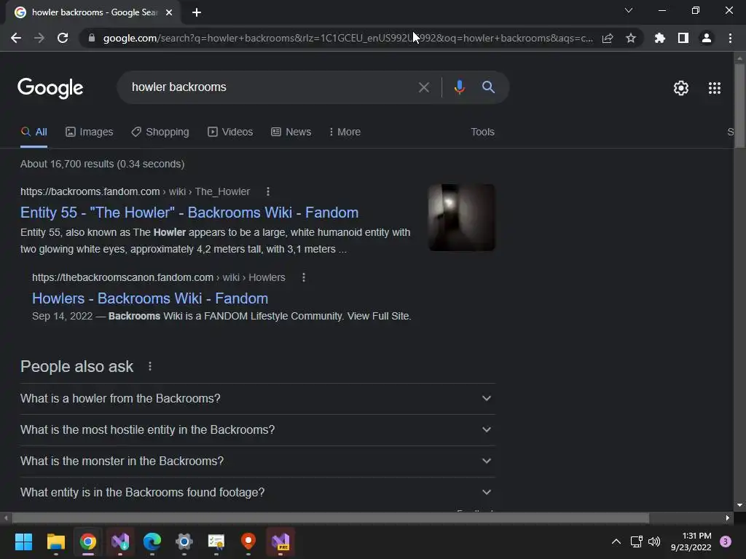746x559 pixels.
Task: Open Google quick settings gear
Action: tap(681, 88)
